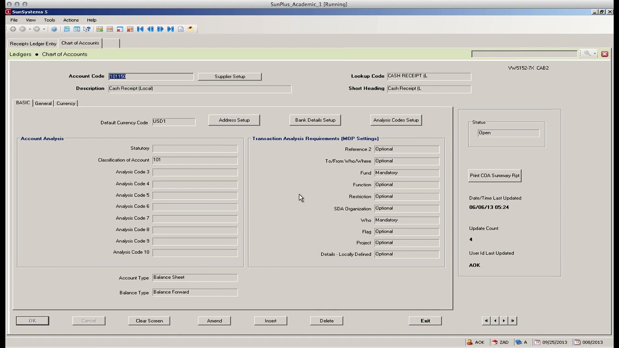Screen dimensions: 619x348
Task: Click the magnifier search icon in header
Action: pyautogui.click(x=587, y=54)
